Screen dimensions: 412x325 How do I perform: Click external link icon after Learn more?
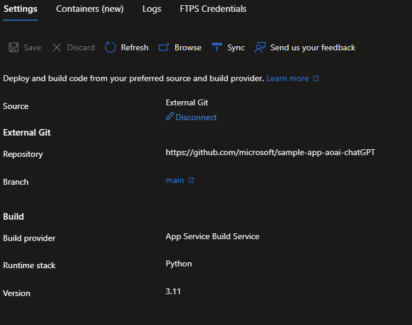tap(316, 79)
